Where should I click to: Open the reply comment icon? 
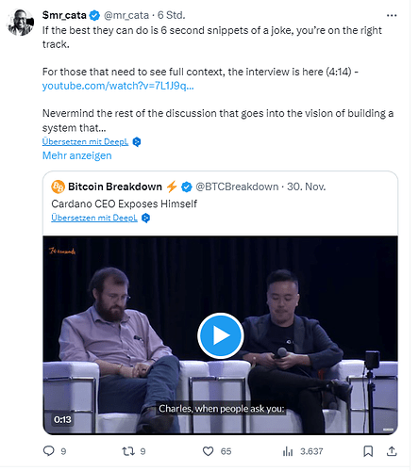point(49,451)
